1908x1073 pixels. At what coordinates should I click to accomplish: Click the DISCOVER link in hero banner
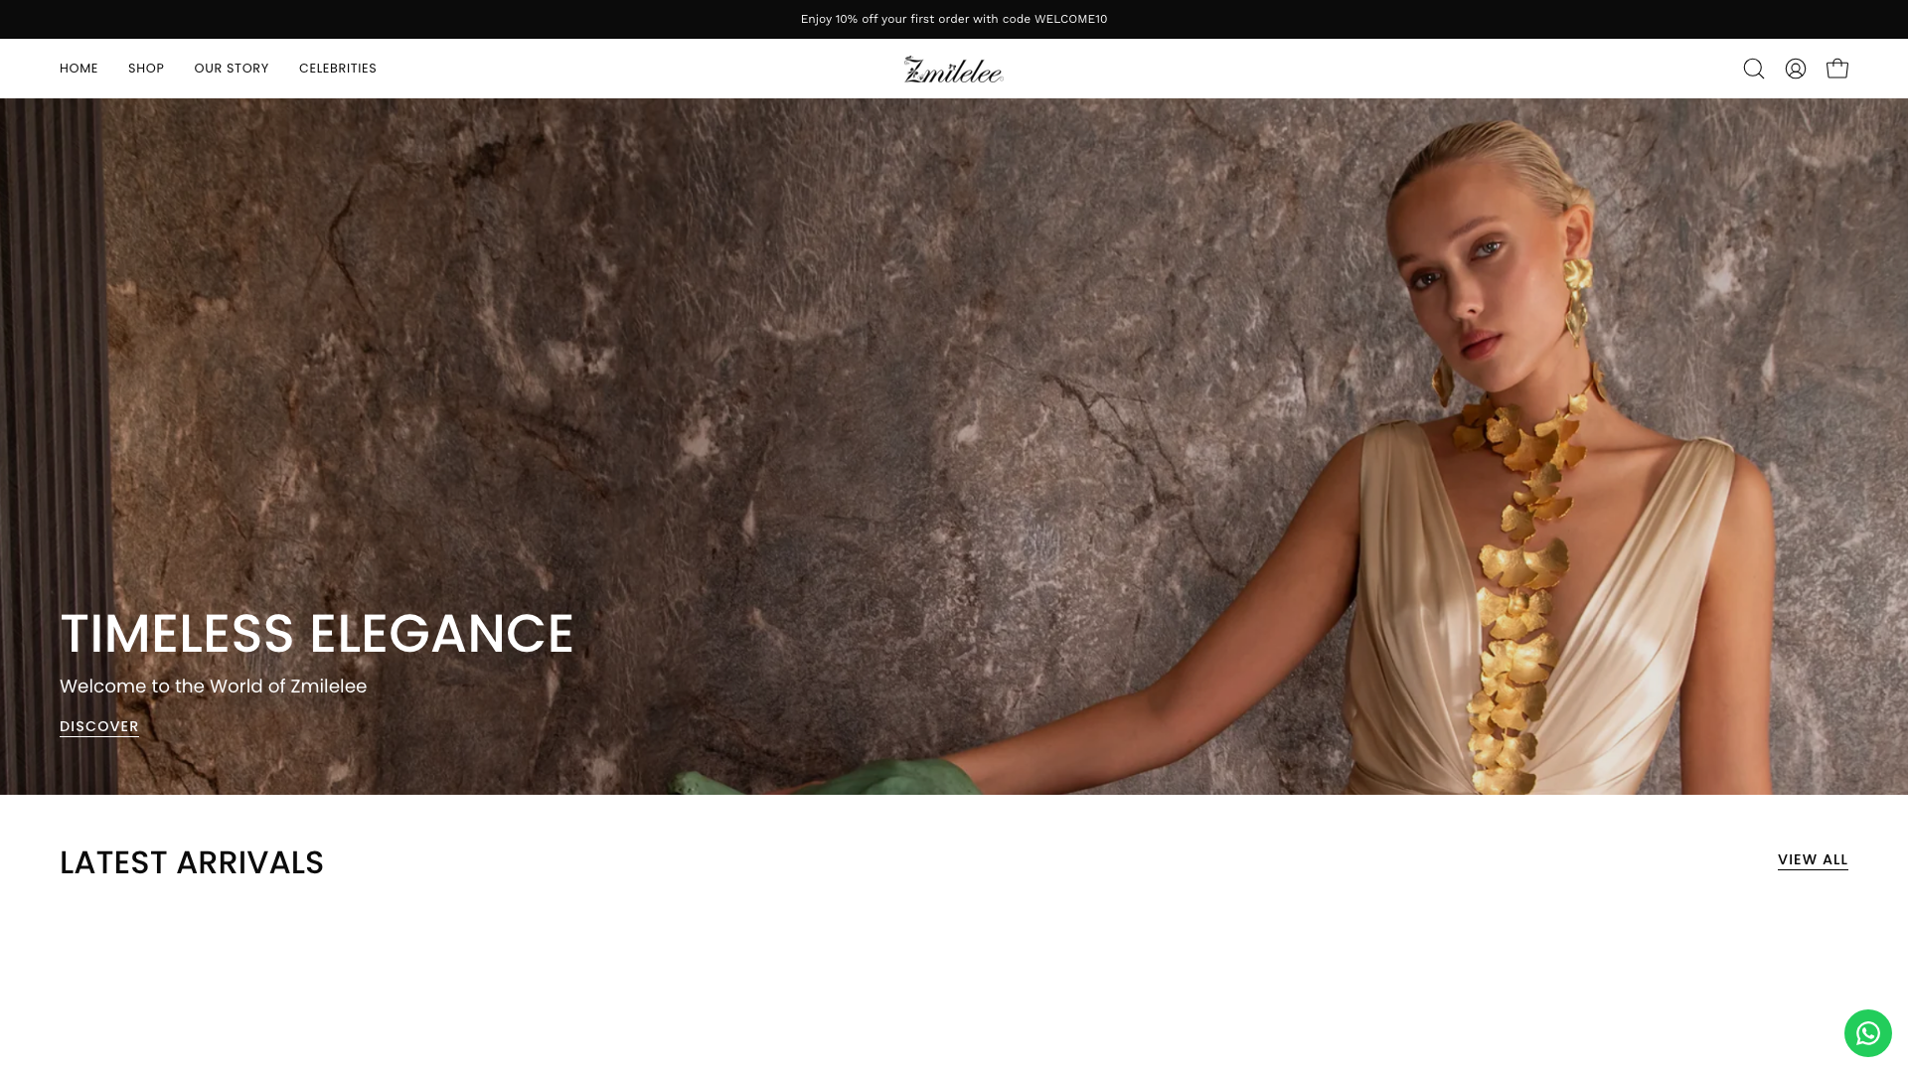[x=99, y=726]
